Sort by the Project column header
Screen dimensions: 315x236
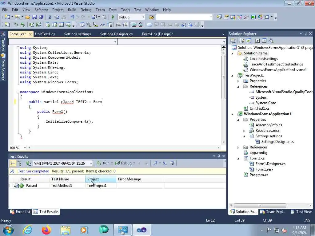pyautogui.click(x=101, y=179)
